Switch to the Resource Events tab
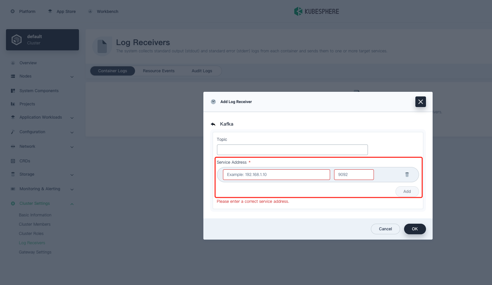This screenshot has height=285, width=492. pyautogui.click(x=159, y=71)
